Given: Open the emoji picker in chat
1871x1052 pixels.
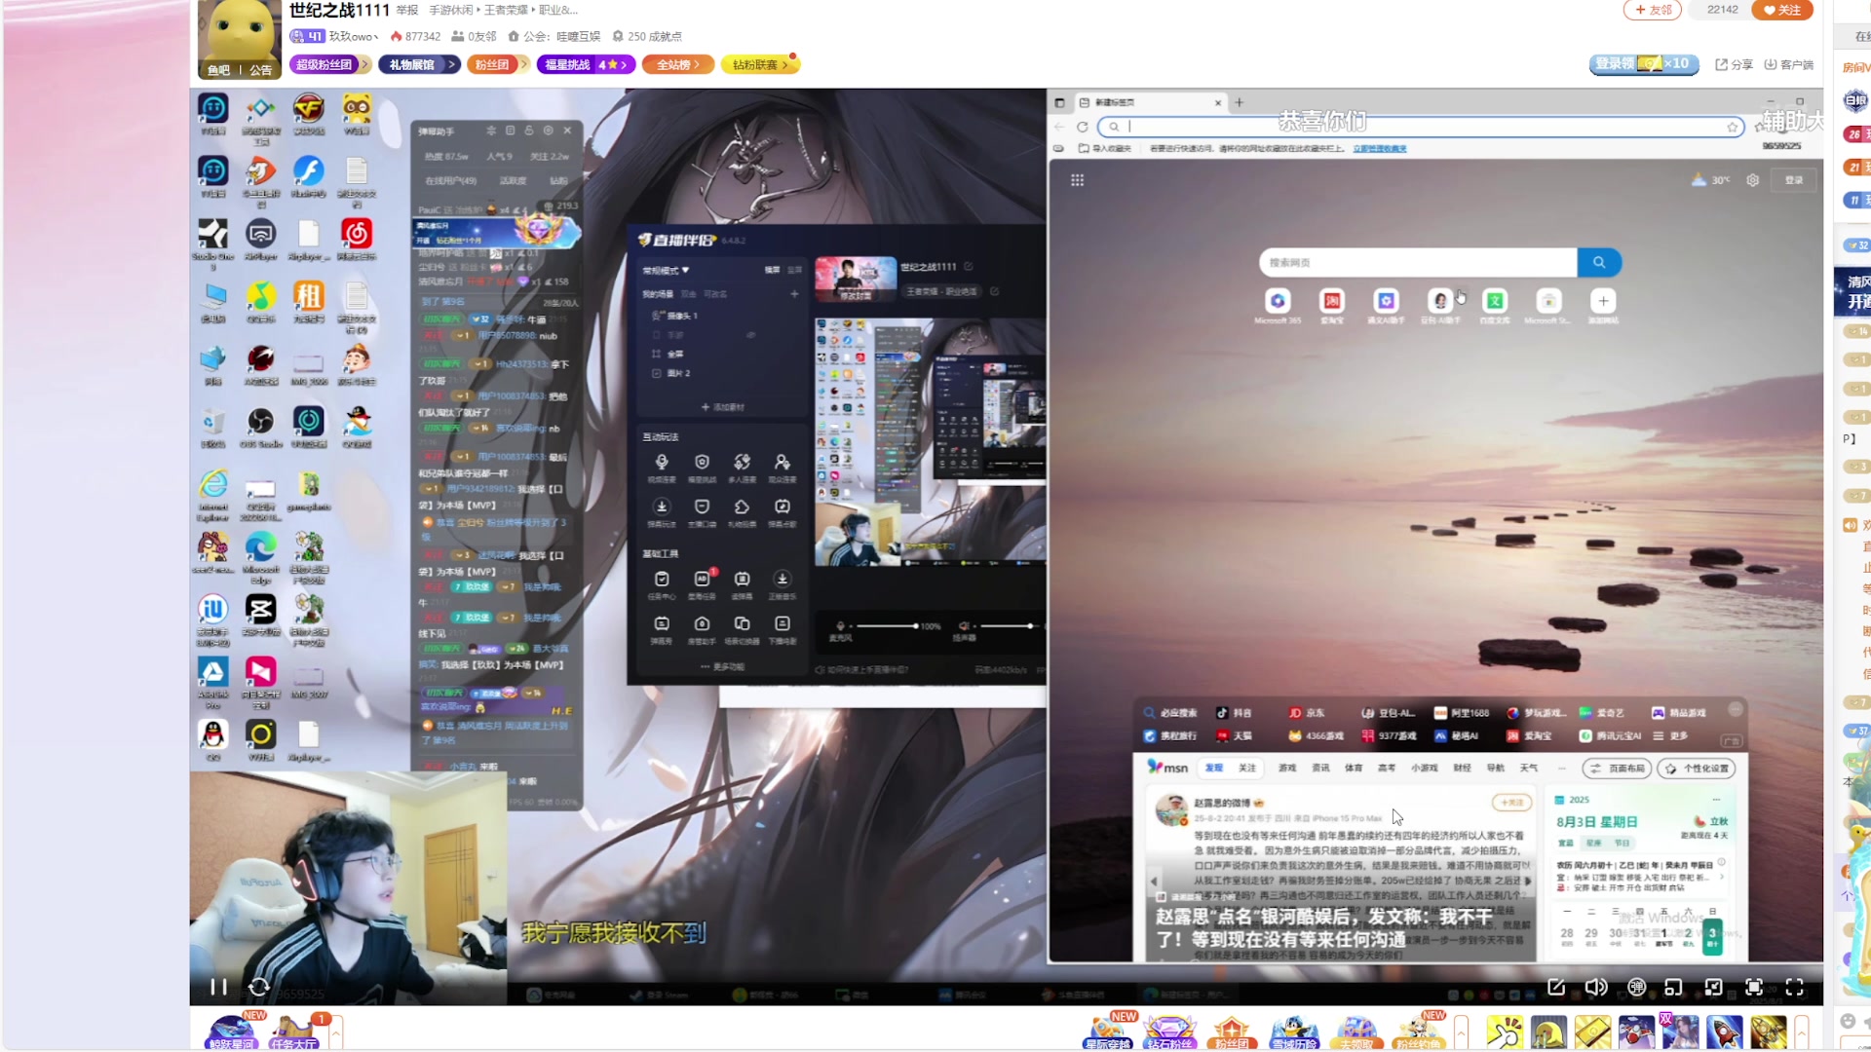Looking at the screenshot, I should 1848,1020.
